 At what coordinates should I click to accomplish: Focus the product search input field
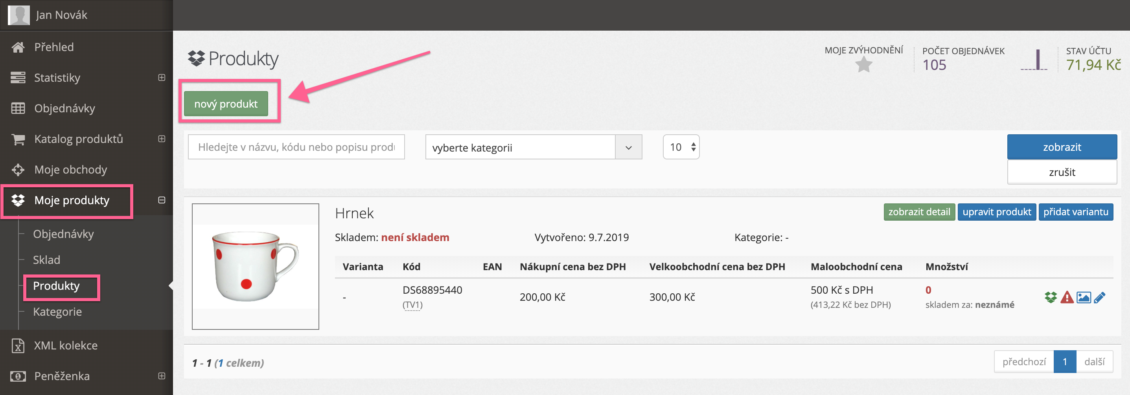tap(296, 147)
